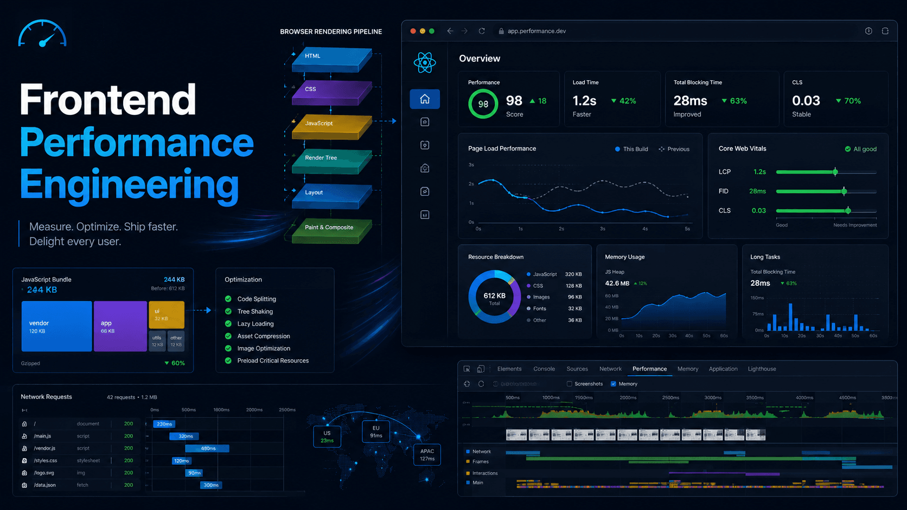
Task: Click the file icon beside /data.json
Action: (x=24, y=485)
